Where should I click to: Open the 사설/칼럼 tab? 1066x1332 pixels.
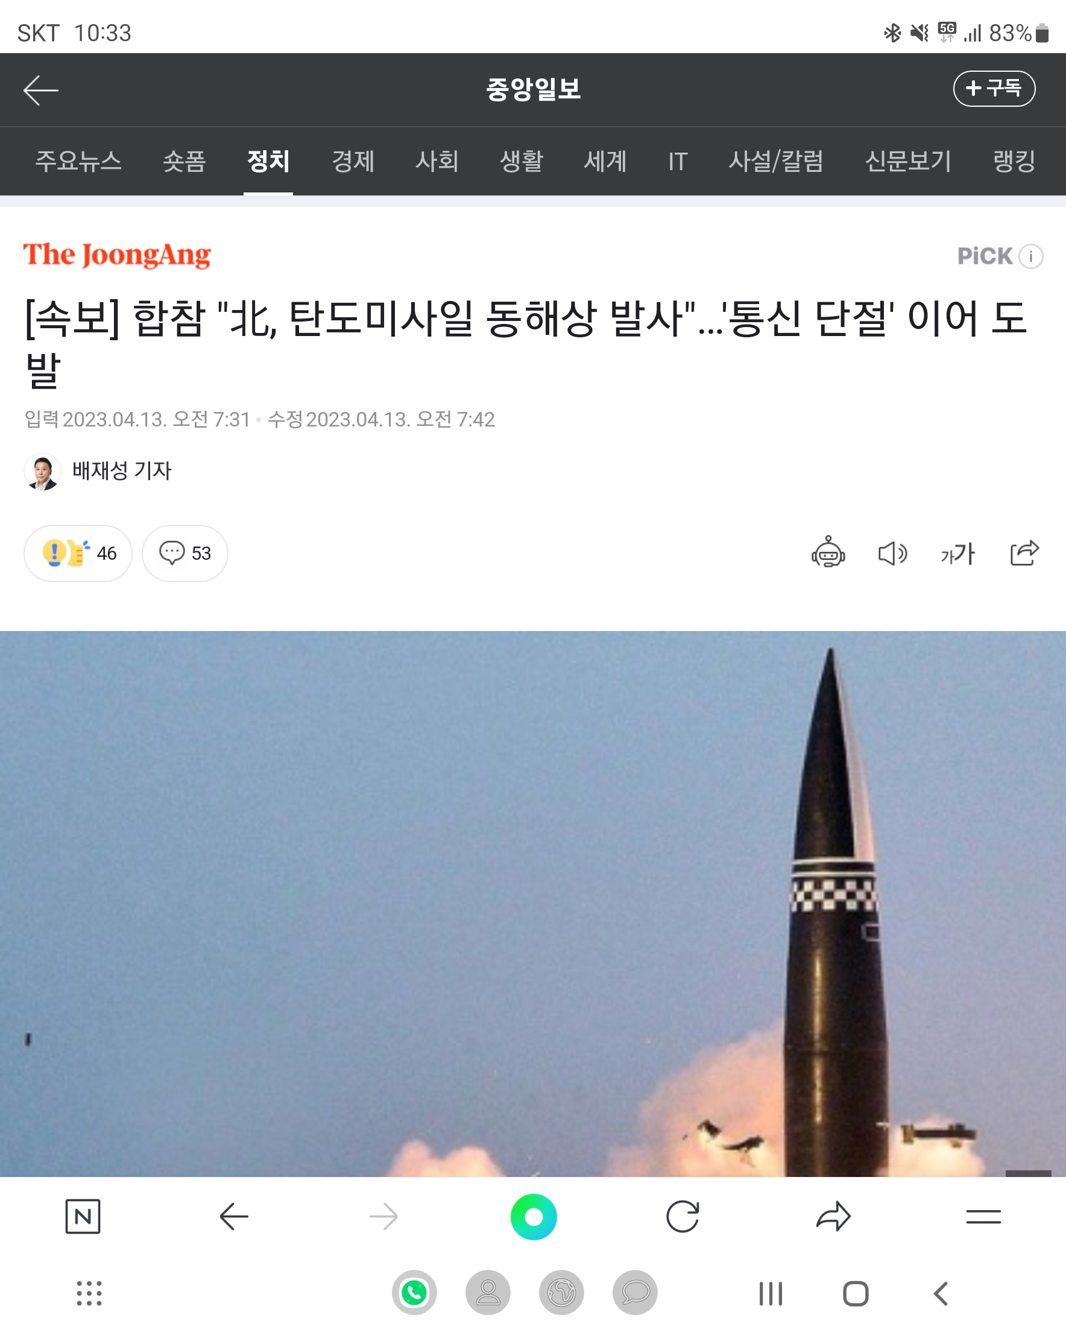coord(776,161)
